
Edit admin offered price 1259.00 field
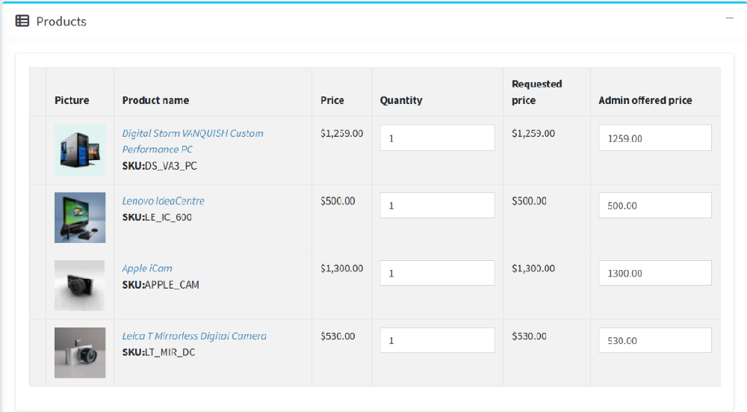tap(654, 138)
